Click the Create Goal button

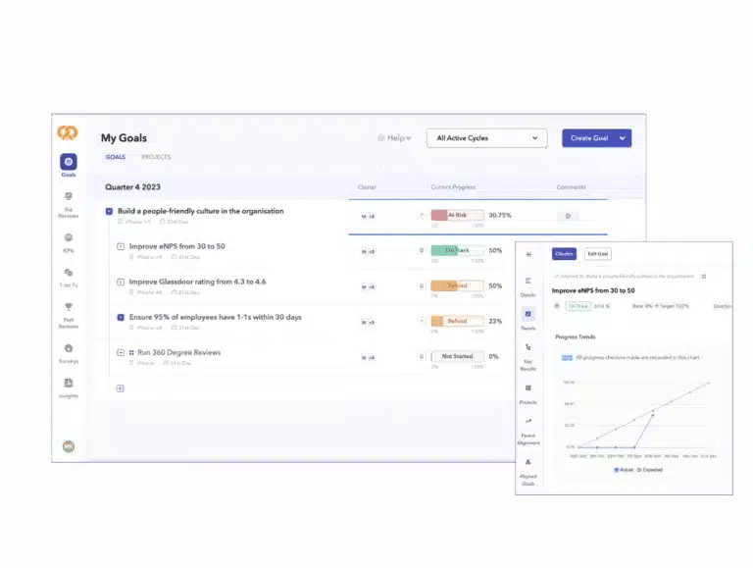[588, 138]
